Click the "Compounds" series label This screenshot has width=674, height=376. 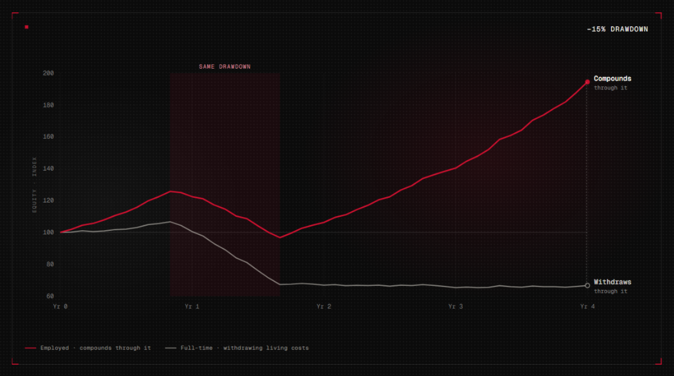[613, 79]
